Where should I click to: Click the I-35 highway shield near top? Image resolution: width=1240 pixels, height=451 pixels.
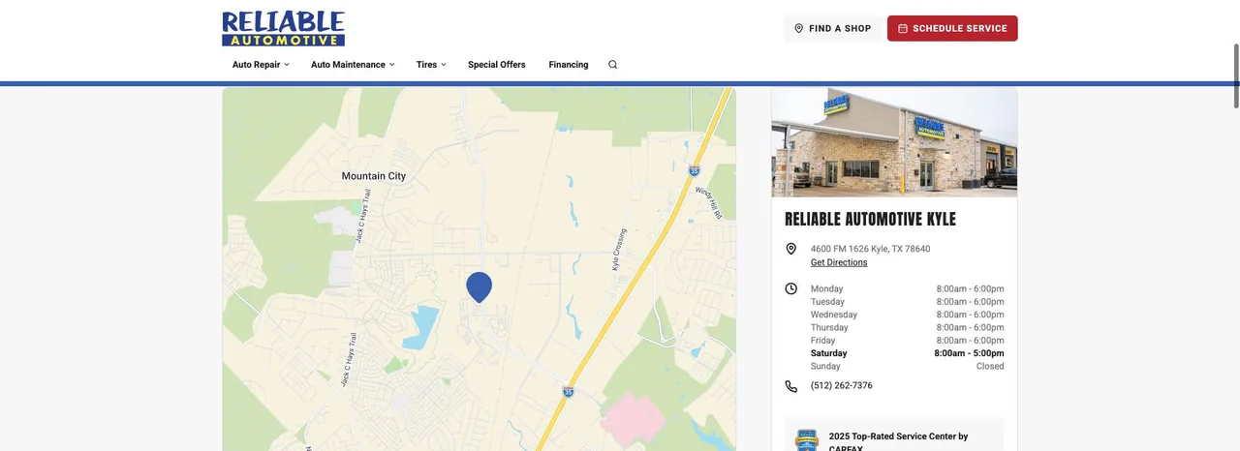(694, 170)
